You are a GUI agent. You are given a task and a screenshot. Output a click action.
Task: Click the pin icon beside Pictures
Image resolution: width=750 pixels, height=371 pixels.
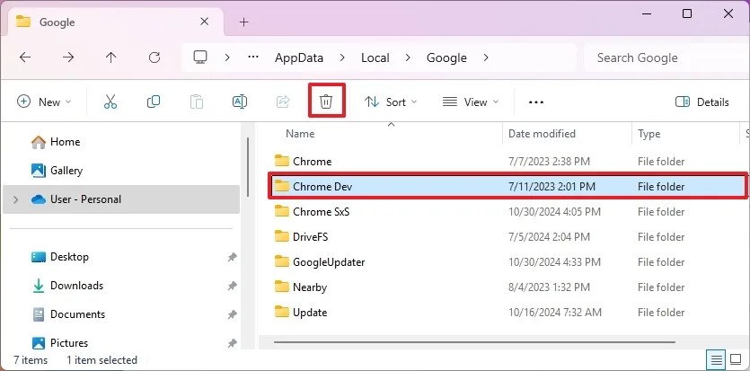pos(232,343)
